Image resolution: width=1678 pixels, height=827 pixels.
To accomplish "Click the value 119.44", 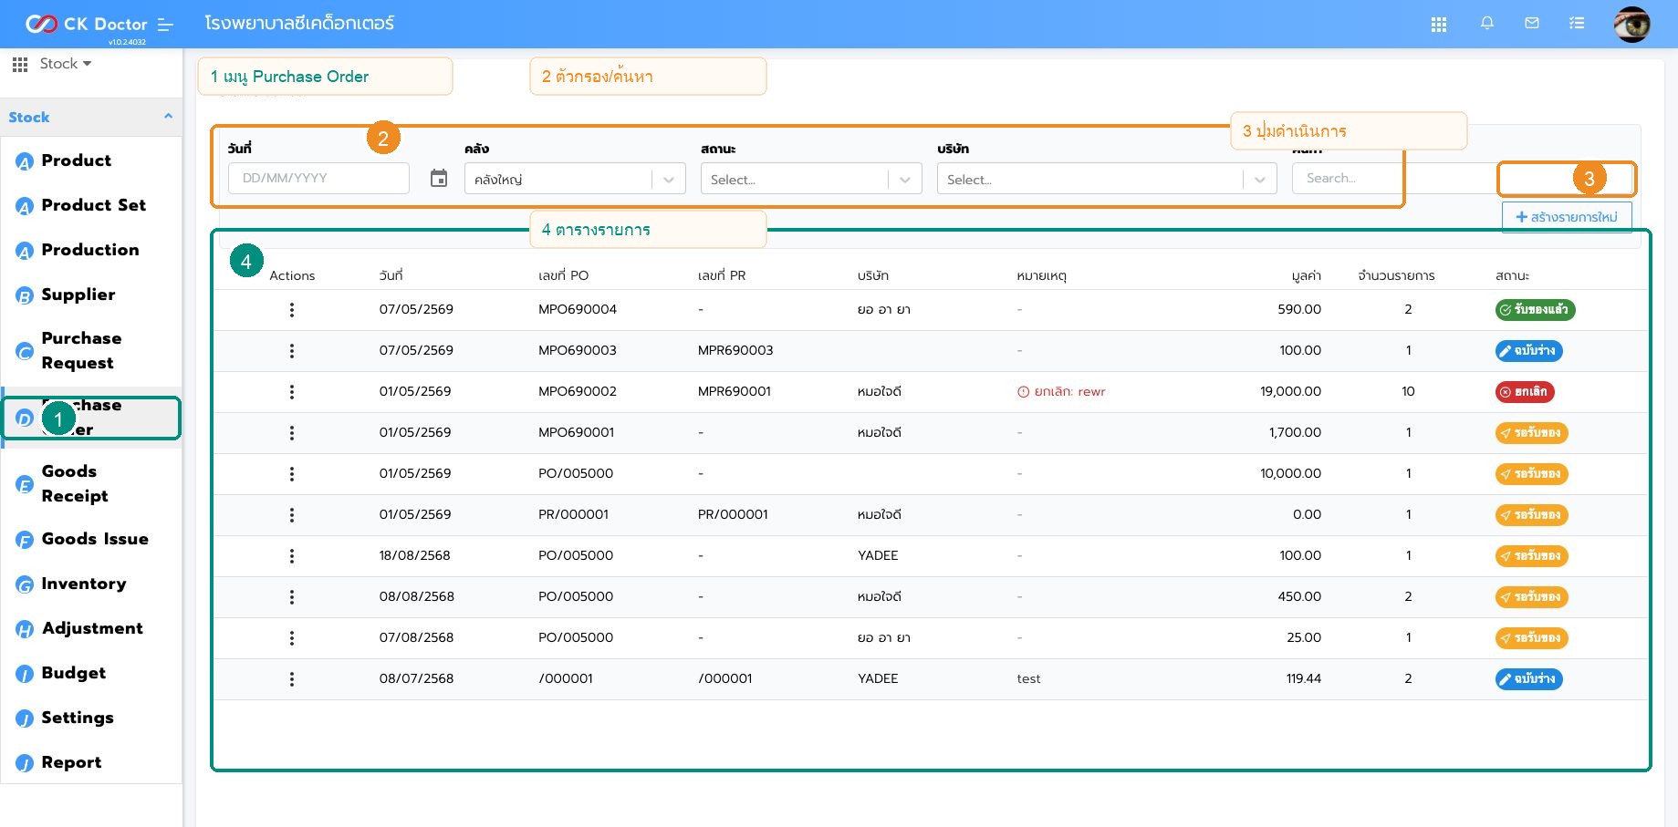I will coord(1304,678).
